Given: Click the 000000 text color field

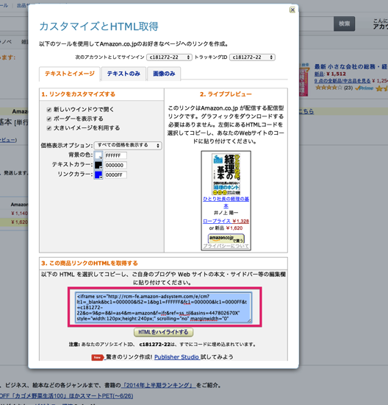Looking at the screenshot, I should (115, 165).
